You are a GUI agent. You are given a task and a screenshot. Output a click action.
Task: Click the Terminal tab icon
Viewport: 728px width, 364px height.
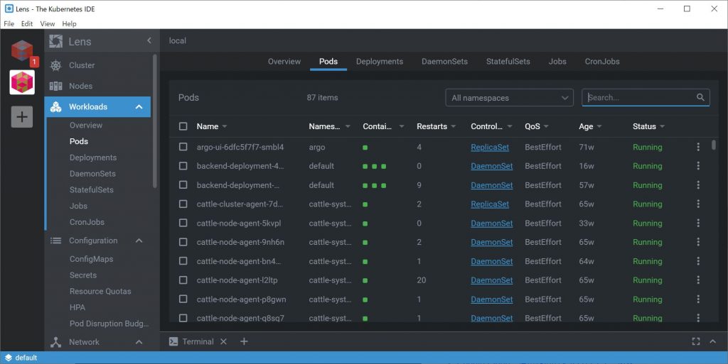click(173, 342)
